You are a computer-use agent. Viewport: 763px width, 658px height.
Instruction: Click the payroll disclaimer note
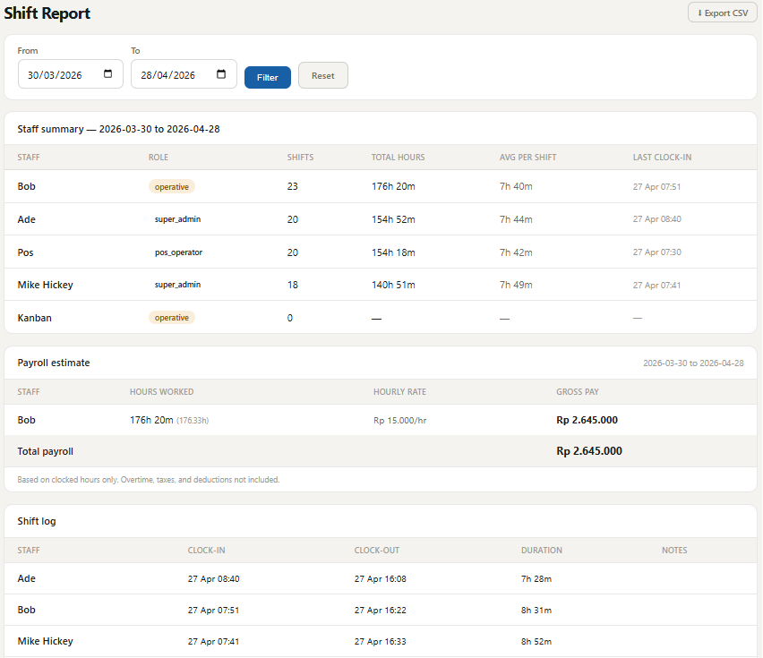tap(149, 480)
